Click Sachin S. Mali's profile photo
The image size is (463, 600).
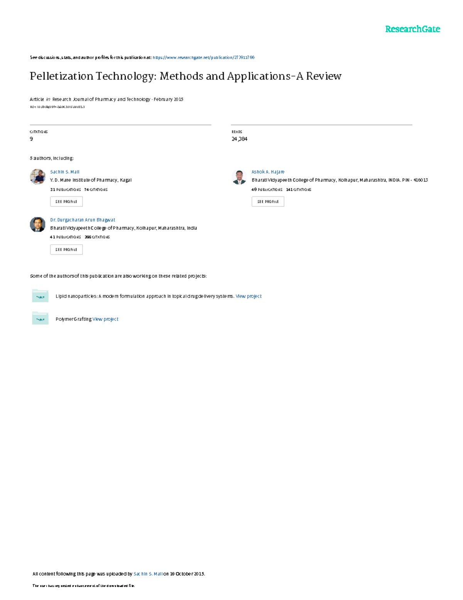pyautogui.click(x=37, y=177)
